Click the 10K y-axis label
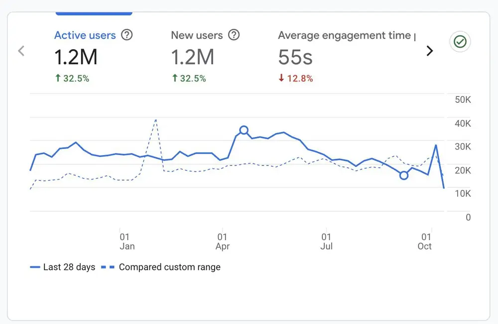The height and width of the screenshot is (324, 498). tap(463, 194)
